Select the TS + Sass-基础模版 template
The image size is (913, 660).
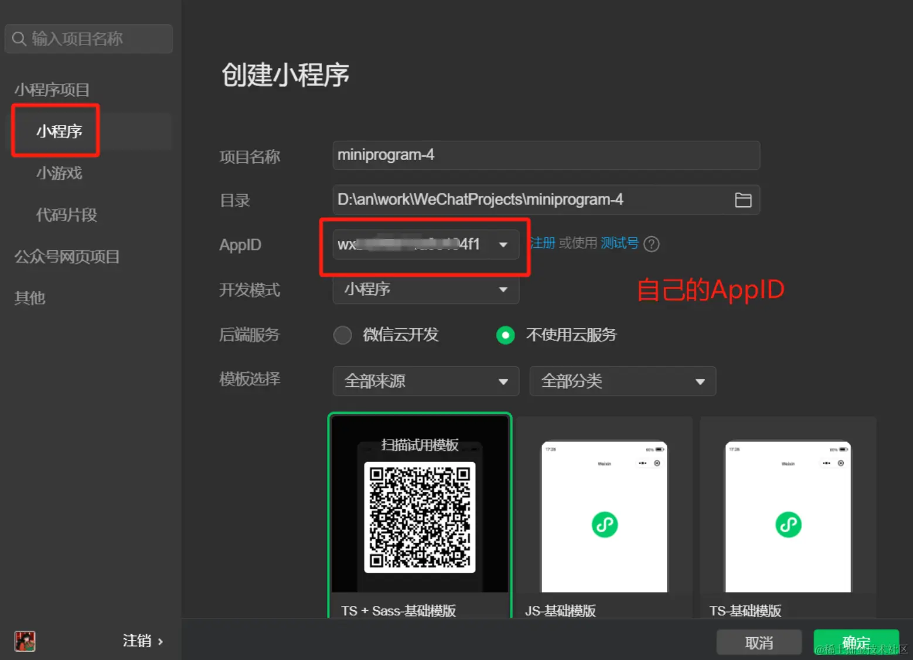click(x=420, y=516)
